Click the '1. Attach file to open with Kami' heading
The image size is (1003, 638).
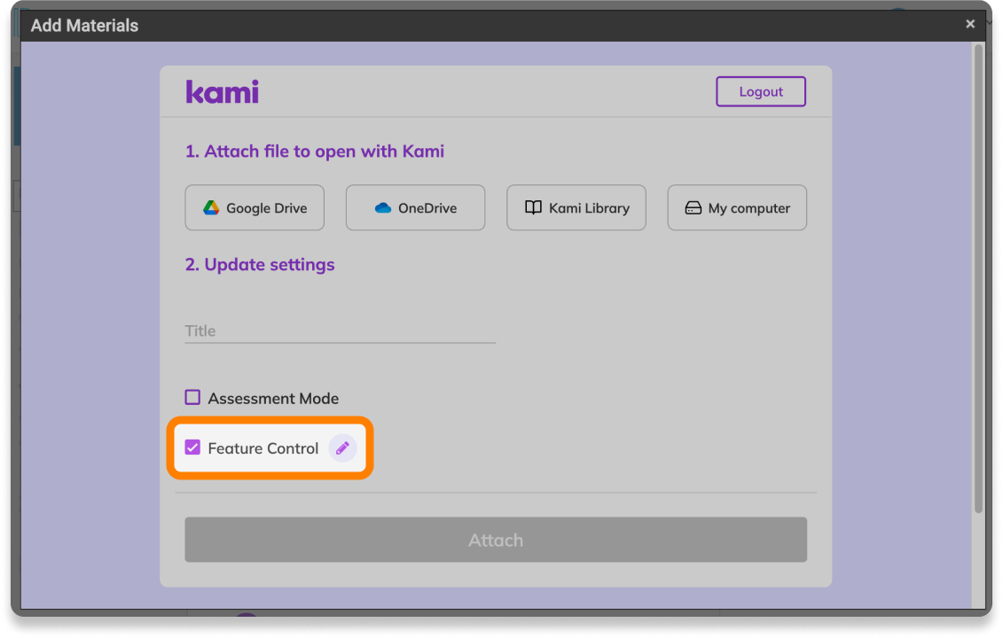pyautogui.click(x=314, y=152)
